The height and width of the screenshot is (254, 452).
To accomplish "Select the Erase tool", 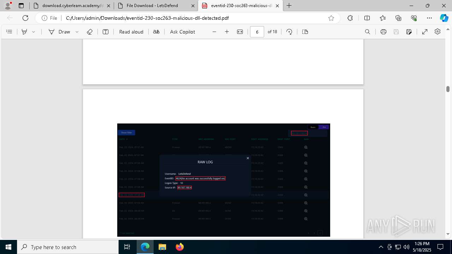I will point(90,32).
